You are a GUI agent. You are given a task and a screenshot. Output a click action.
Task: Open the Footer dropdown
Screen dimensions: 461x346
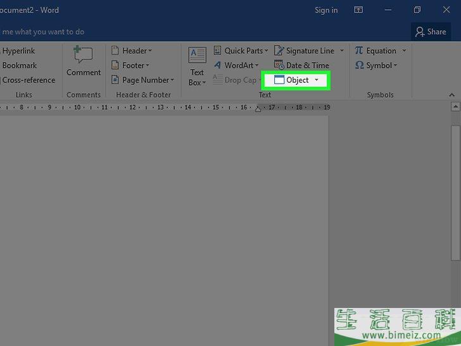131,65
